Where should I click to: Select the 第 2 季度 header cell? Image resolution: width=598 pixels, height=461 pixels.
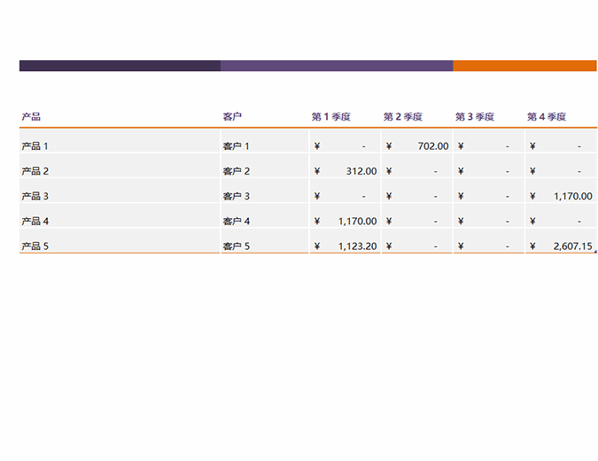tap(403, 117)
